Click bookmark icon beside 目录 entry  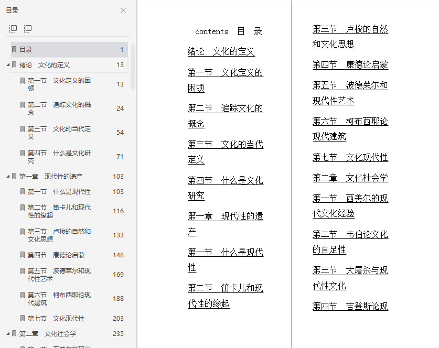14,49
